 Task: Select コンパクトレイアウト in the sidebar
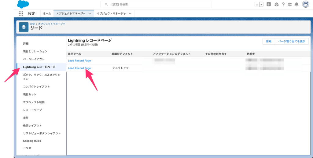pyautogui.click(x=36, y=86)
